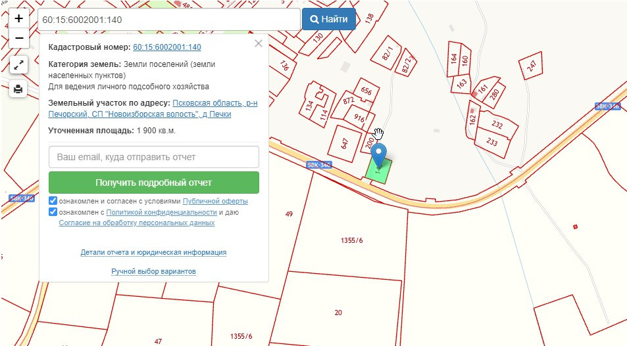Select parcel 656 on the map
The image size is (627, 346).
pyautogui.click(x=366, y=91)
